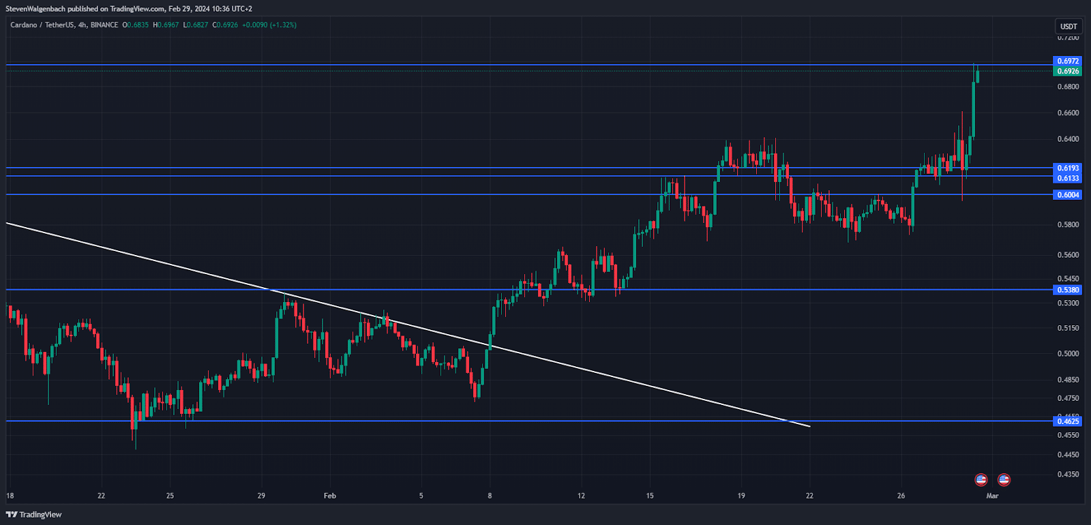Screen dimensions: 1091x525
Task: Select the 0.6004 horizontal line price label
Action: pos(1068,195)
